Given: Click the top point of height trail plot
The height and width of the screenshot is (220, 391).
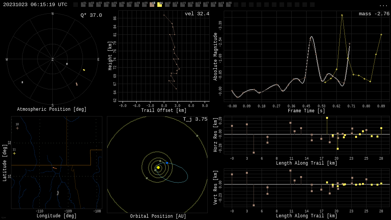Looking at the screenshot, I should pyautogui.click(x=164, y=15).
